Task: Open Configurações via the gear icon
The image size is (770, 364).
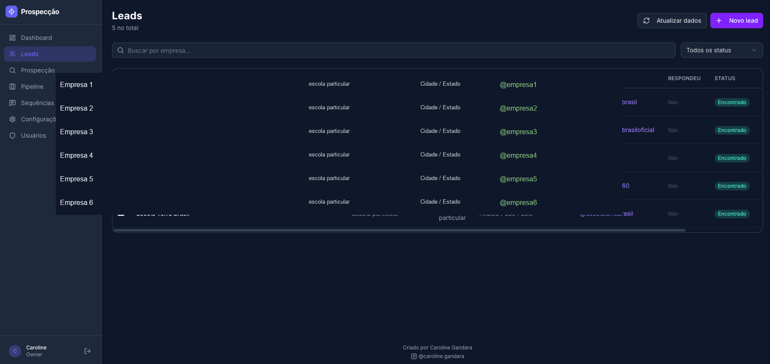Action: (12, 119)
